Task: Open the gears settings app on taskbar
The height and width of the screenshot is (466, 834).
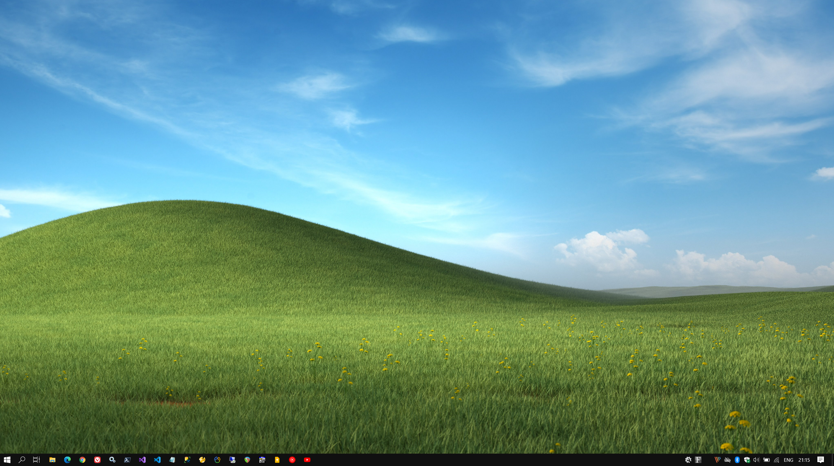Action: click(x=112, y=460)
